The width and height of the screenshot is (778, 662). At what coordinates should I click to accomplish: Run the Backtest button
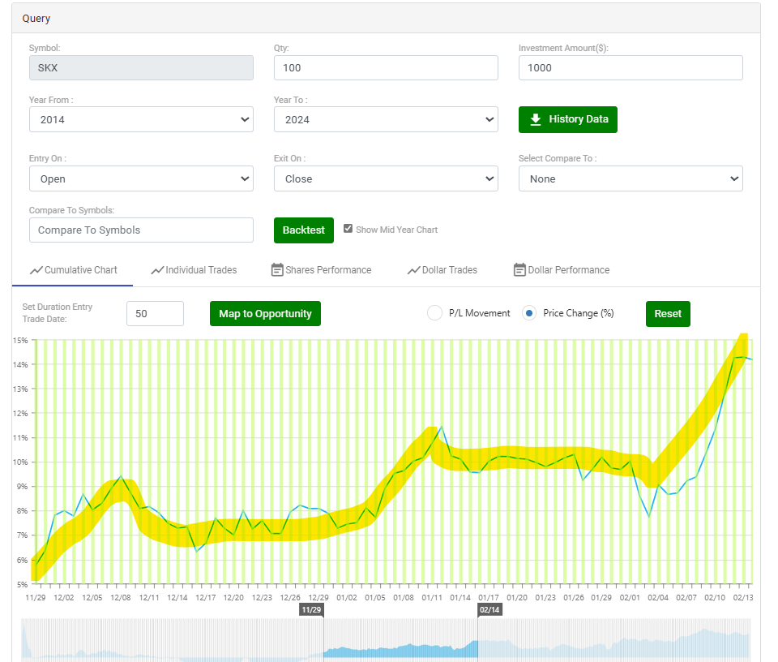[304, 230]
